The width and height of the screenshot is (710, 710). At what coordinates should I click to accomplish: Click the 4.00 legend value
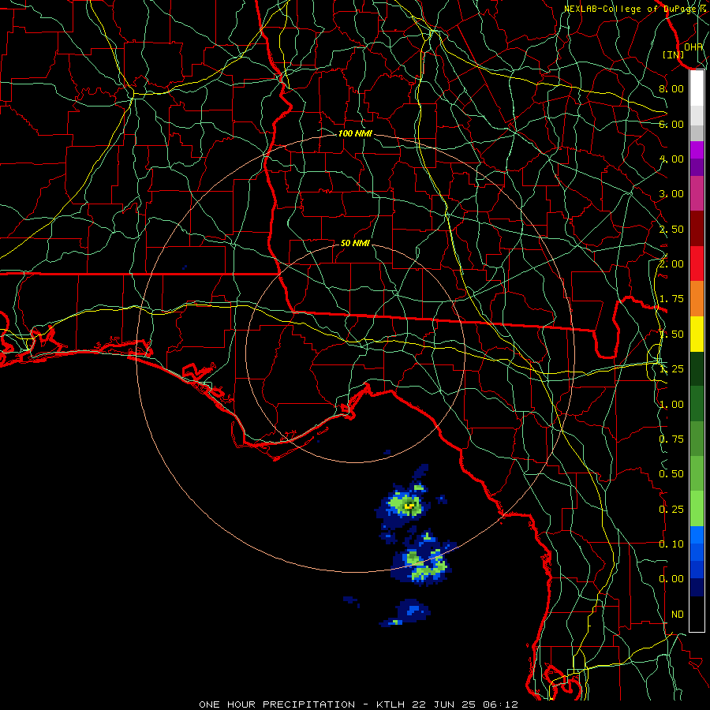point(671,159)
